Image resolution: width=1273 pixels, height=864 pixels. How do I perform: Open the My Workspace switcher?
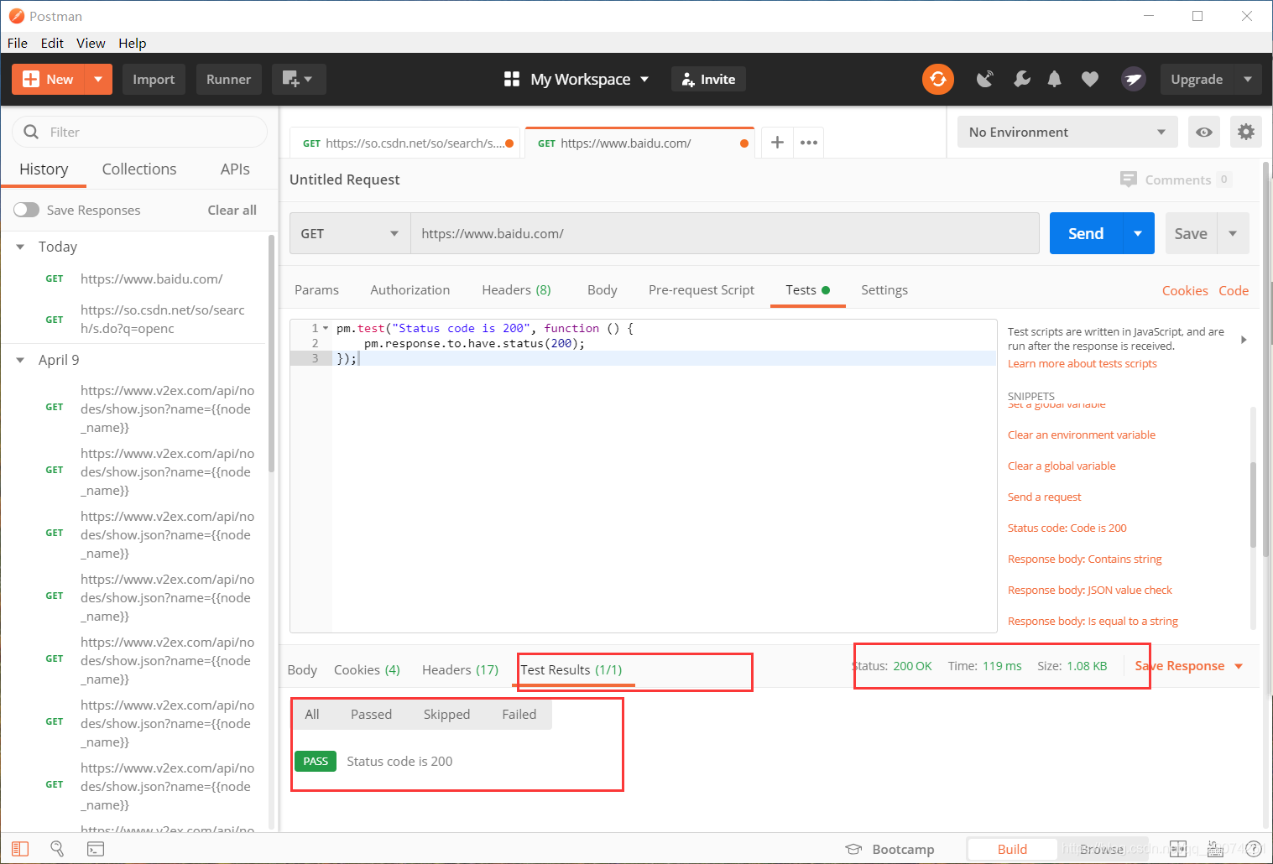click(x=577, y=79)
